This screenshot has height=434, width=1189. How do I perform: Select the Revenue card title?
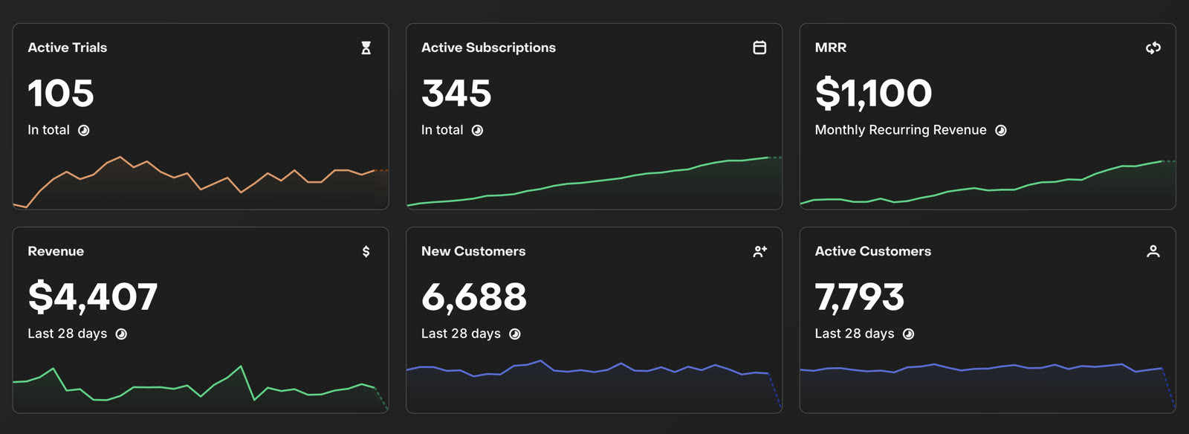coord(56,251)
